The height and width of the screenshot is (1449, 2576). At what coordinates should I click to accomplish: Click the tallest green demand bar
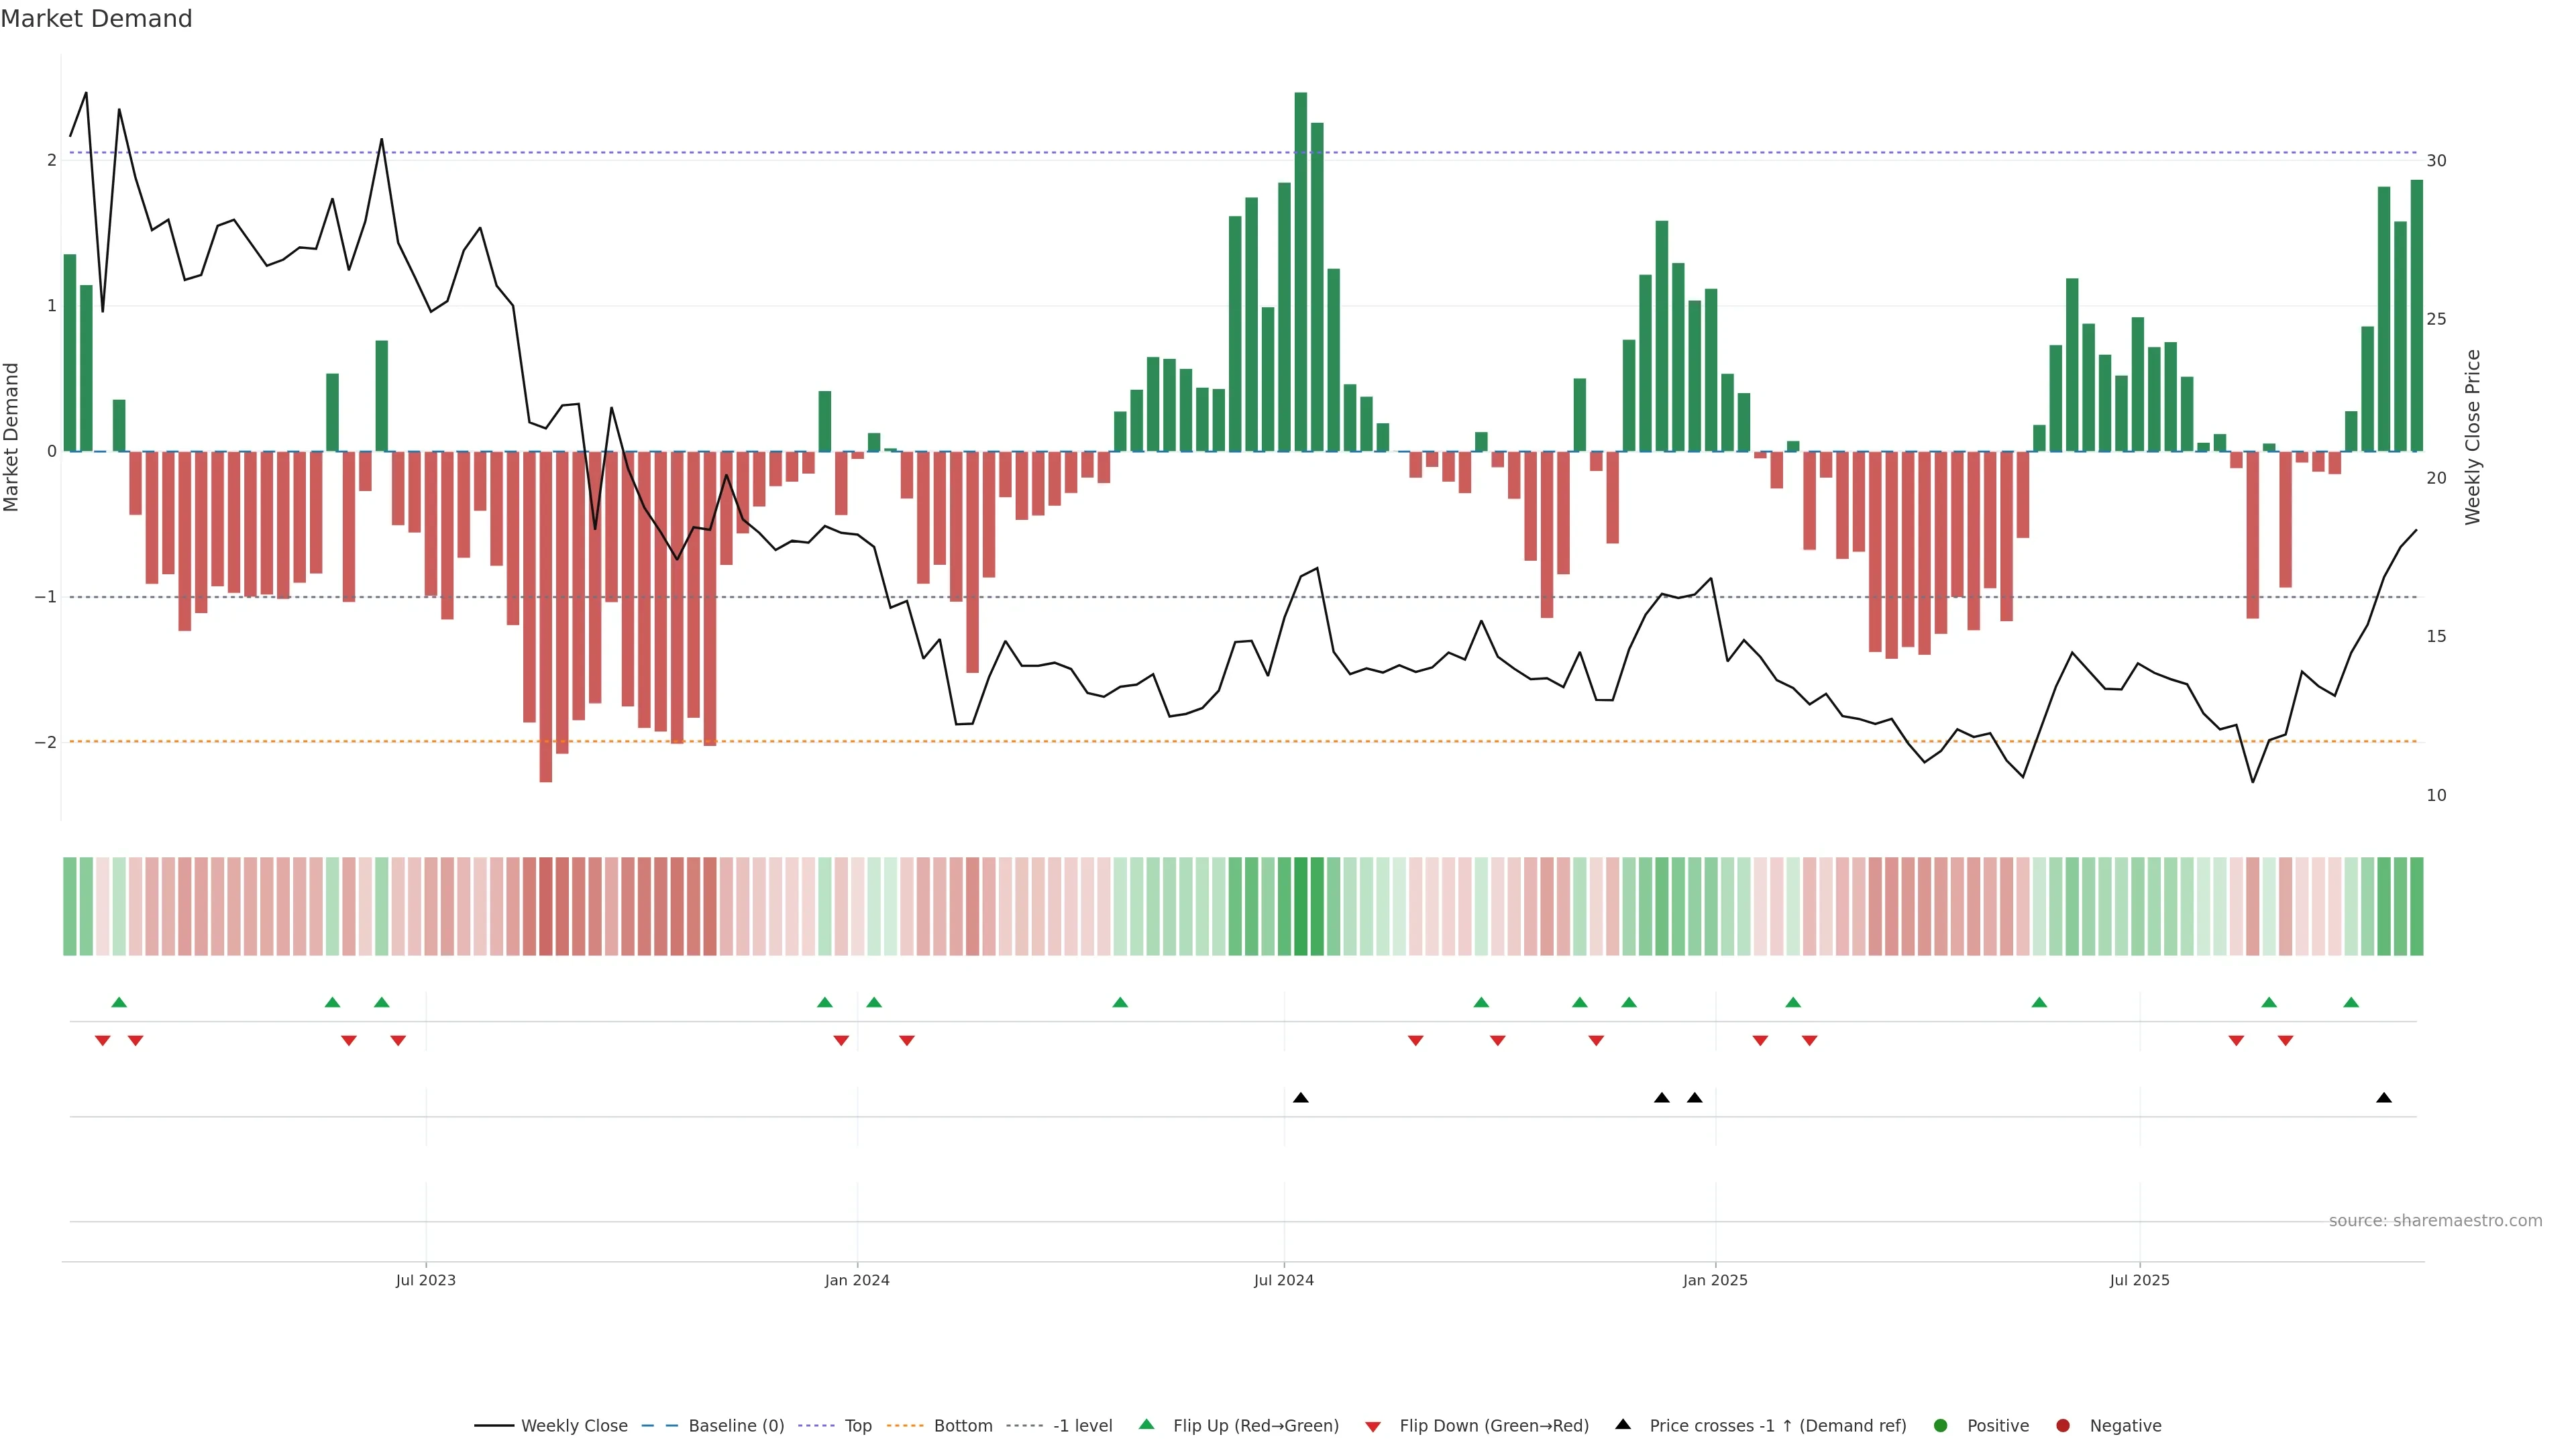click(1300, 270)
